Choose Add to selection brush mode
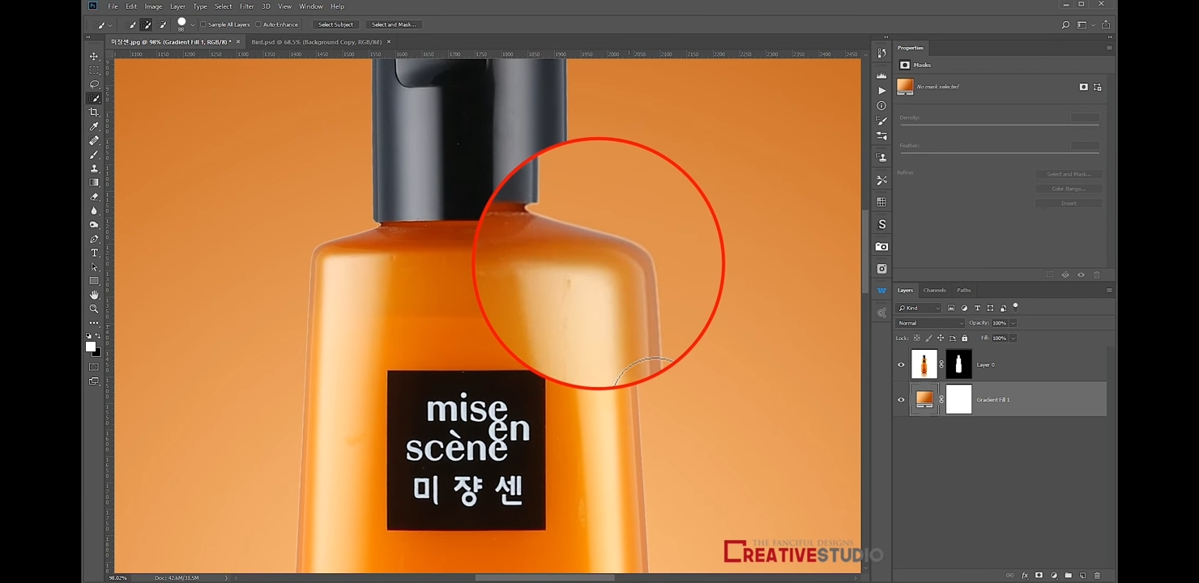1199x583 pixels. (147, 25)
